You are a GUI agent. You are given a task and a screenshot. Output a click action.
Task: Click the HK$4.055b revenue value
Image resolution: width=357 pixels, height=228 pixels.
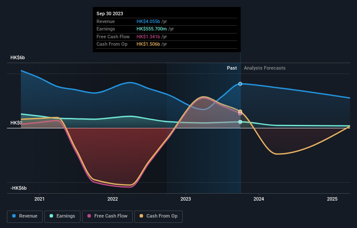click(x=148, y=21)
